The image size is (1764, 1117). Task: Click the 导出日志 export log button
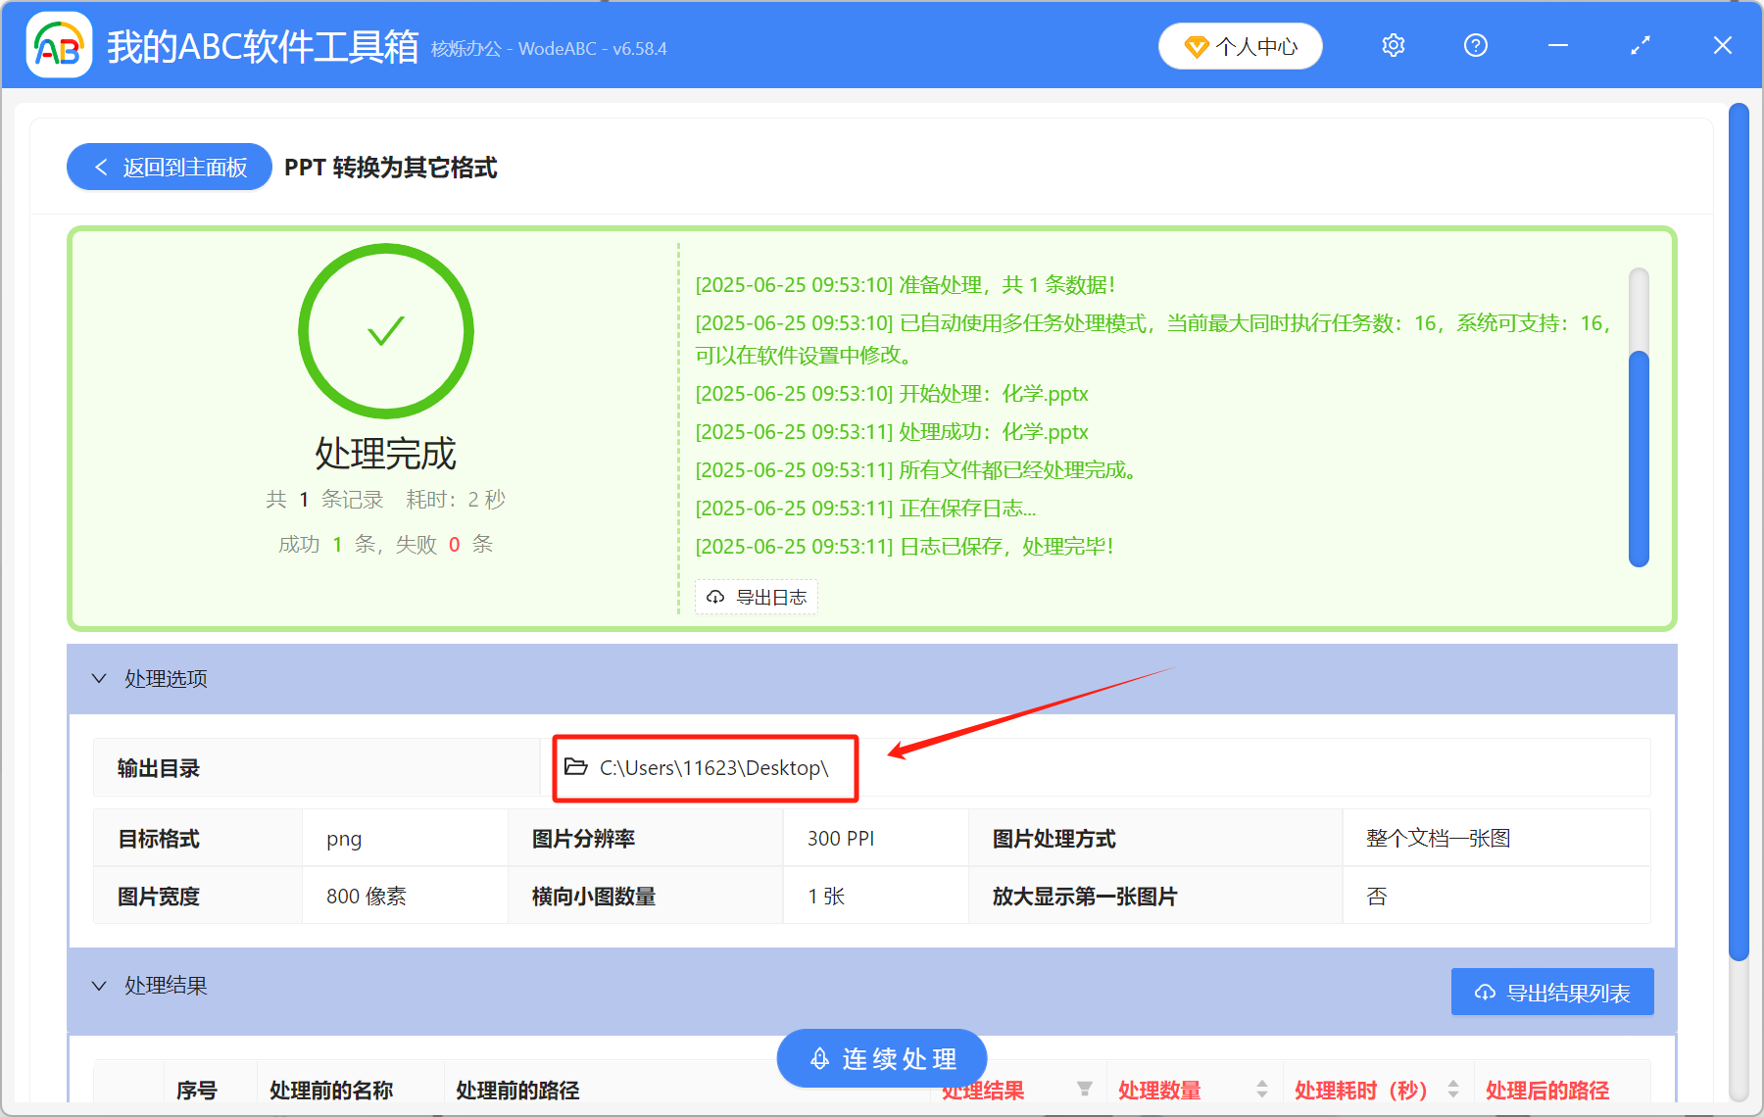pos(756,597)
